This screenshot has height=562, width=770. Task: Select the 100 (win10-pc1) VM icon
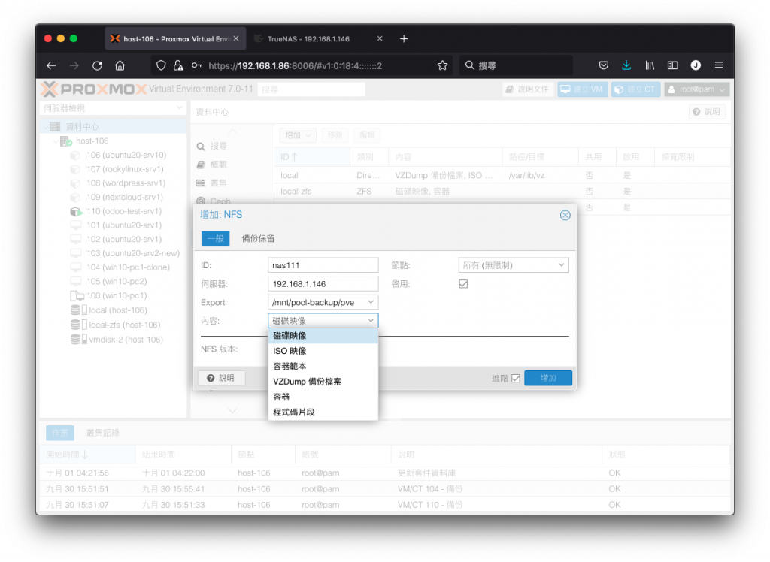coord(77,296)
